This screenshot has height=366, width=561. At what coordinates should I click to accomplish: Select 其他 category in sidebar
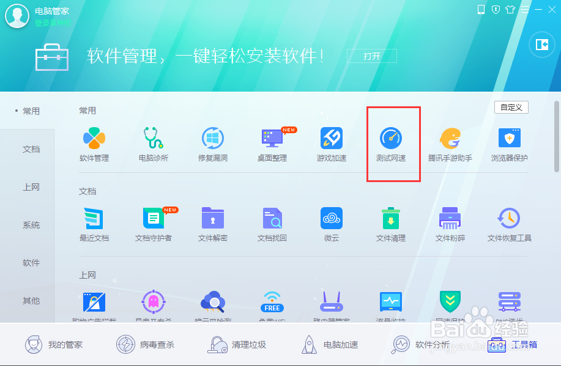pos(31,301)
